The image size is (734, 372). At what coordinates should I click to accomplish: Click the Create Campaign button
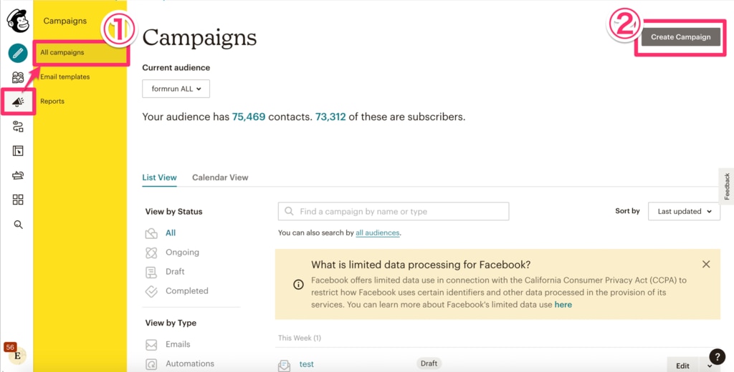681,37
